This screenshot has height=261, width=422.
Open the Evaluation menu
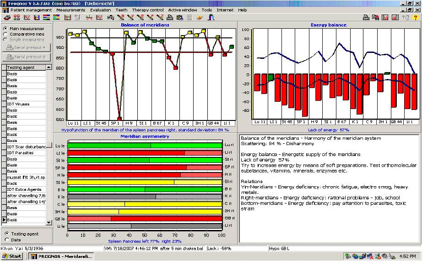(x=101, y=10)
